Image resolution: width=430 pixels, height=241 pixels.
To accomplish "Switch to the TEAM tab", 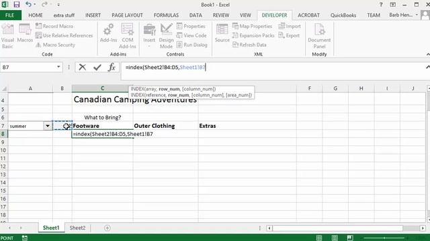I will pyautogui.click(x=374, y=15).
